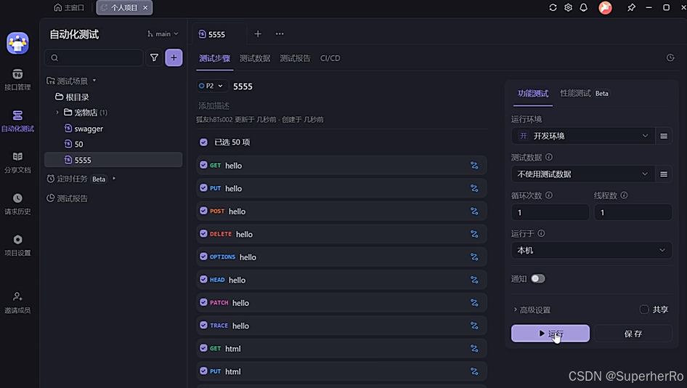Click the flow icon on GET hello row
This screenshot has height=388, width=687.
[474, 165]
